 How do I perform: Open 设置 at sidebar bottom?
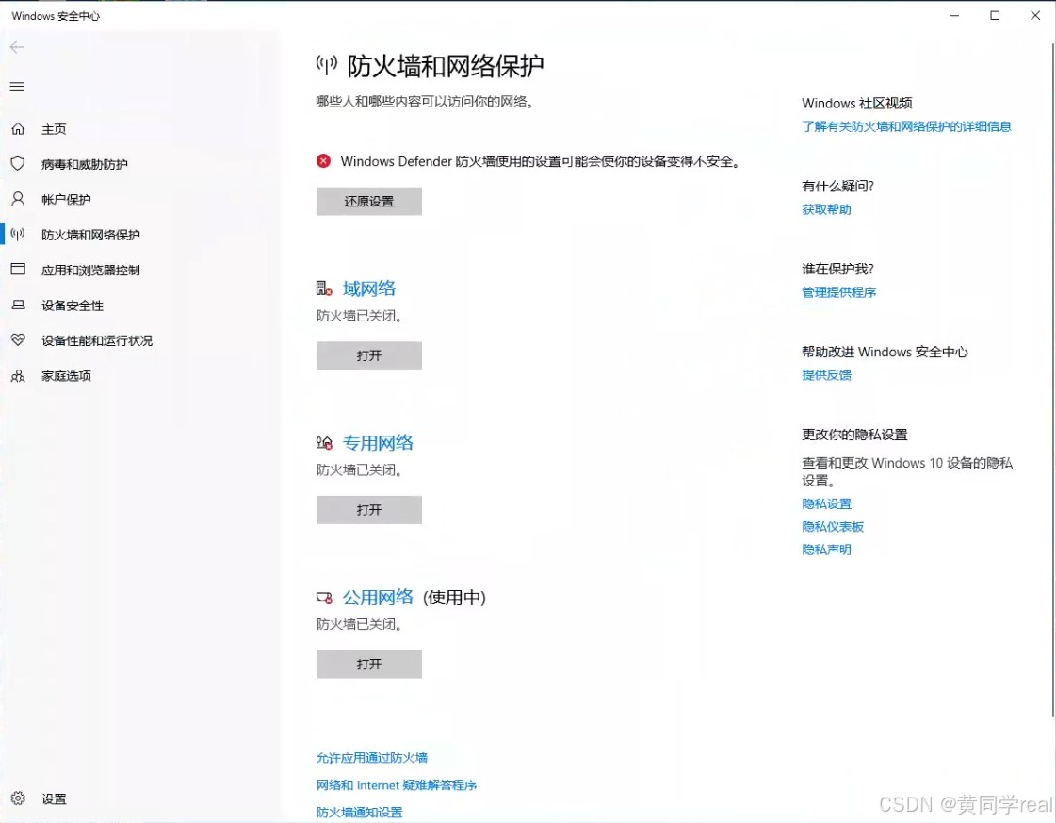pos(54,798)
